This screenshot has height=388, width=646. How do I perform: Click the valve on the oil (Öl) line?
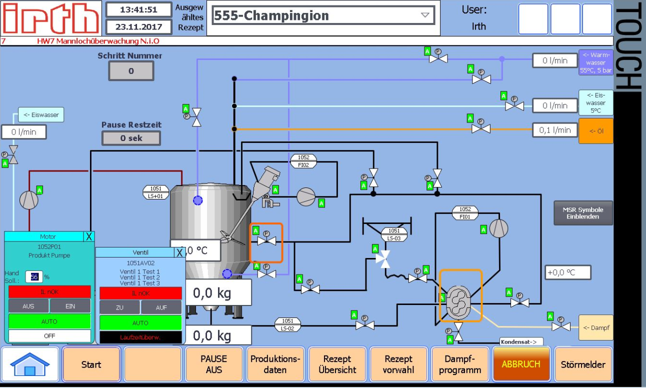[x=481, y=129]
